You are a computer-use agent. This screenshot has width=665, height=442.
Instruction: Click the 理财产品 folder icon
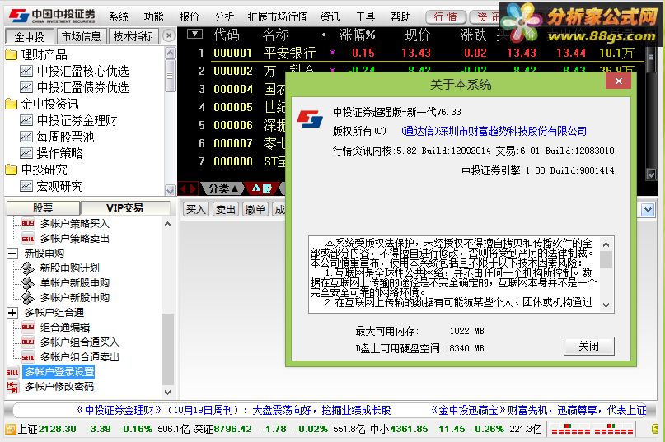click(x=11, y=54)
